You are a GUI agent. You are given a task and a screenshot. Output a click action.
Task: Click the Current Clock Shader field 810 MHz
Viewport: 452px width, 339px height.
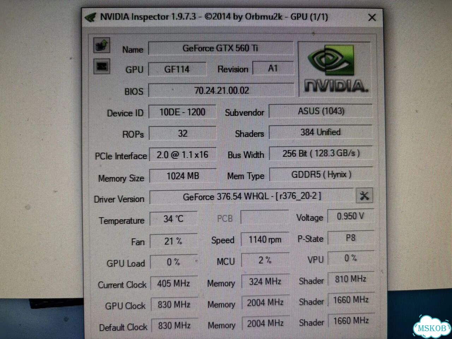point(351,279)
